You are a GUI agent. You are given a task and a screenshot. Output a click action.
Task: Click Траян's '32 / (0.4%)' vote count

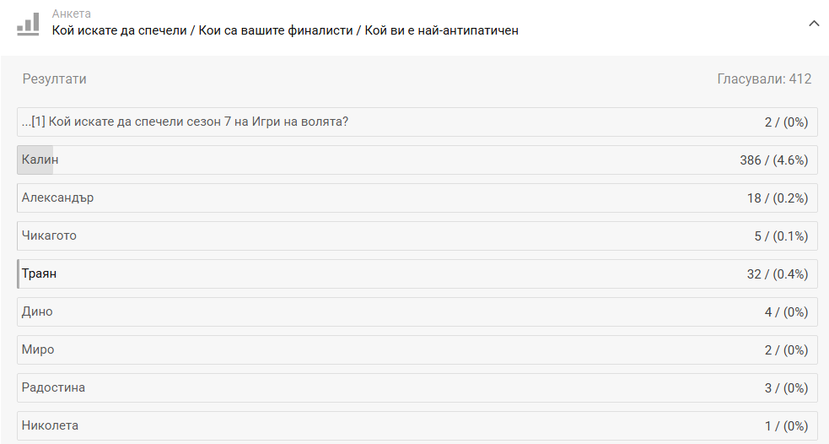click(x=777, y=274)
